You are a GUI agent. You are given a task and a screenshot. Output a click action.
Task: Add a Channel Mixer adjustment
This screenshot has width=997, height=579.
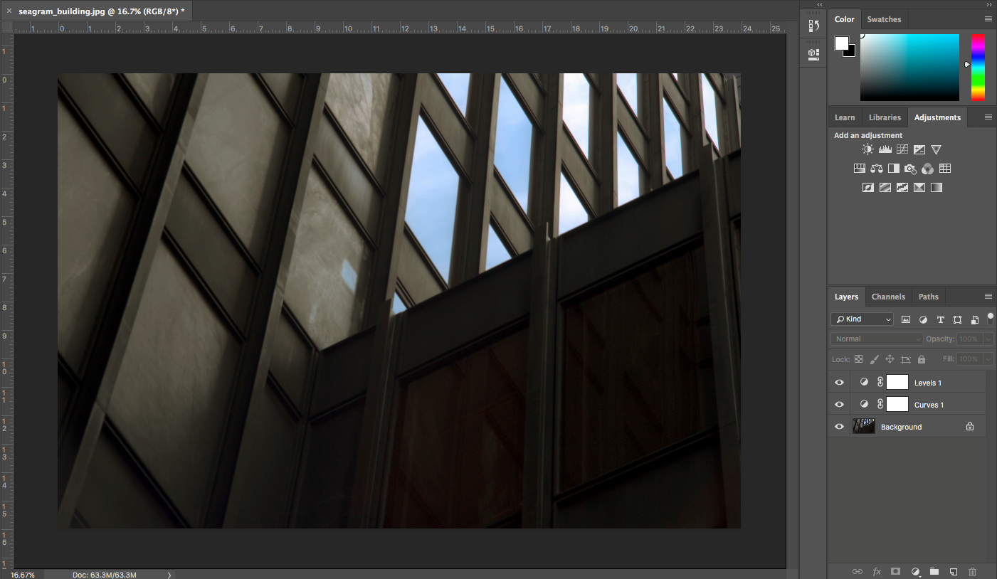[x=927, y=169]
